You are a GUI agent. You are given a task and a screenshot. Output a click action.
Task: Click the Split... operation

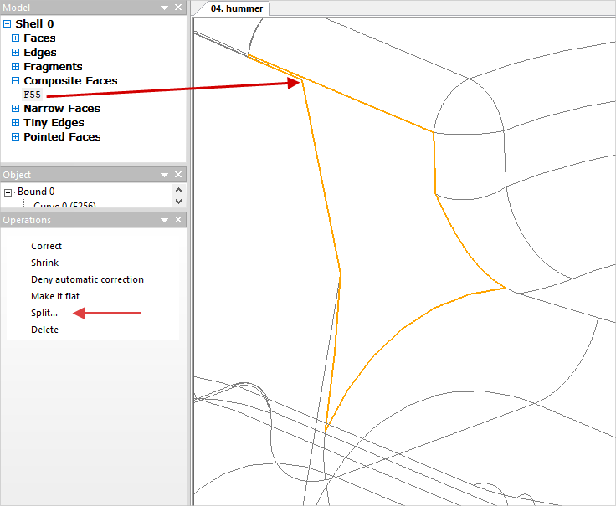point(44,313)
